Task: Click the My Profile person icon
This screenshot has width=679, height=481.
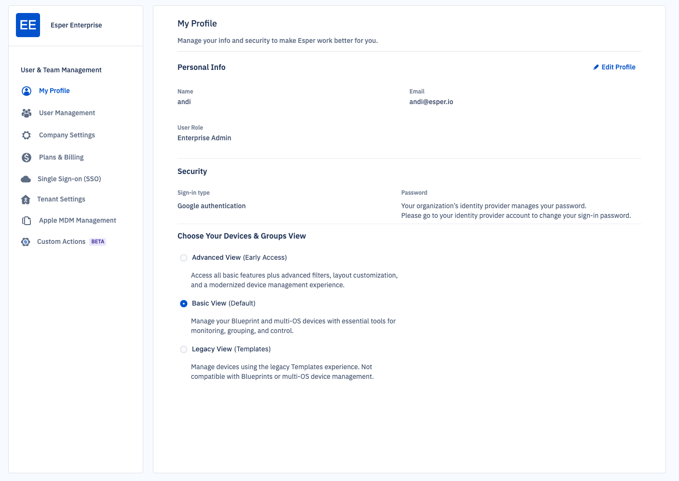Action: (27, 91)
